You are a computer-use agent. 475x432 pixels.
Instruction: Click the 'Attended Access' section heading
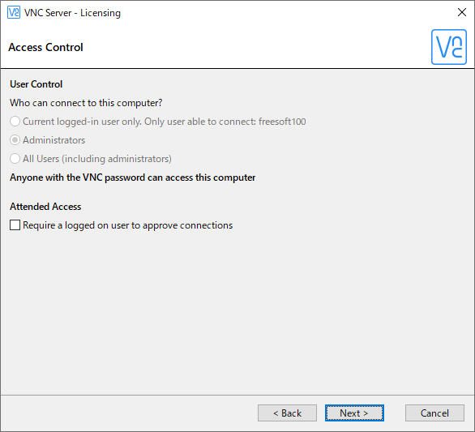coord(45,207)
